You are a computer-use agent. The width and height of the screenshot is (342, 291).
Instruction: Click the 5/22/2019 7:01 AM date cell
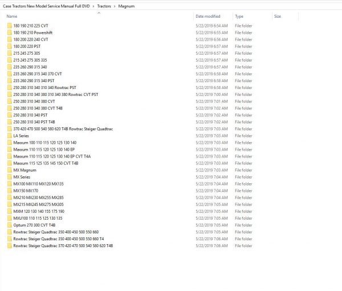click(211, 102)
